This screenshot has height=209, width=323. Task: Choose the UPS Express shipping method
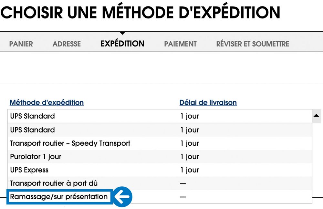coord(30,170)
